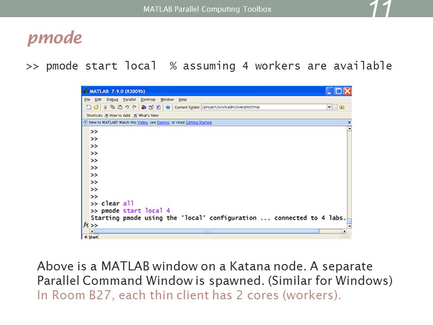Open the Getting Started link
Viewport: 433px width, 325px height.
(198, 122)
